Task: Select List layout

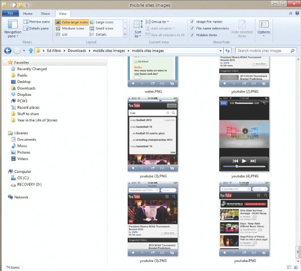Action: (x=62, y=35)
